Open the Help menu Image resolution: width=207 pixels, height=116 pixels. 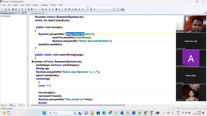click(60, 5)
